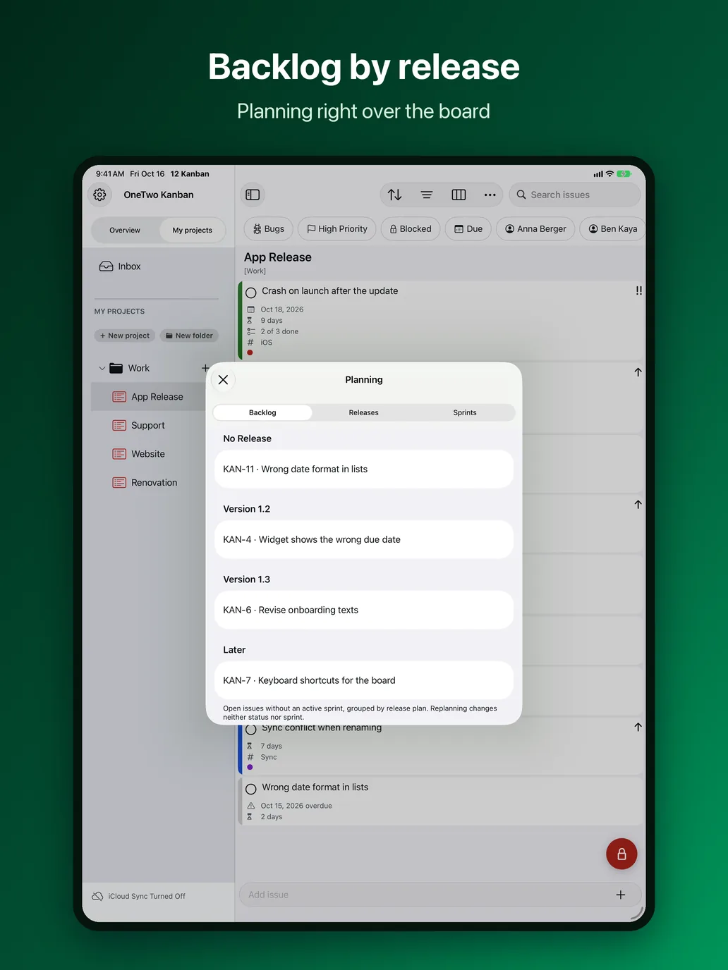This screenshot has width=728, height=970.
Task: Open the filter lines icon
Action: point(427,195)
